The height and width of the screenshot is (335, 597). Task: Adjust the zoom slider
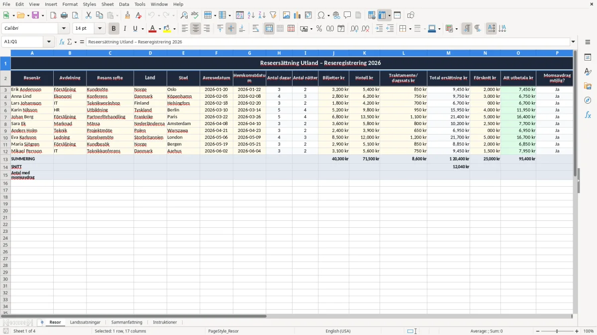click(557, 331)
